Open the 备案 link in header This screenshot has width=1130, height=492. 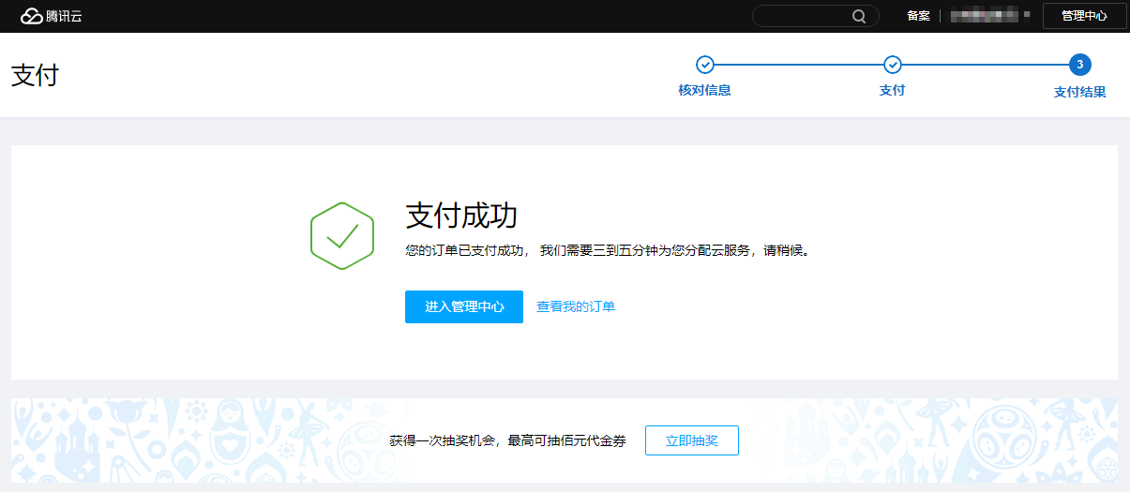click(x=918, y=16)
